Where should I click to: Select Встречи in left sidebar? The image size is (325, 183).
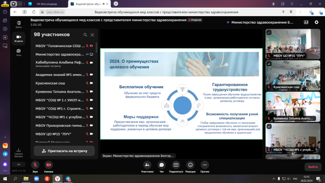pyautogui.click(x=19, y=39)
